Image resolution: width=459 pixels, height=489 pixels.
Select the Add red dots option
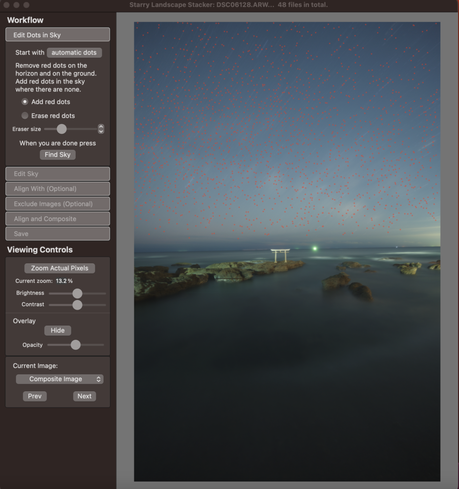pyautogui.click(x=25, y=102)
